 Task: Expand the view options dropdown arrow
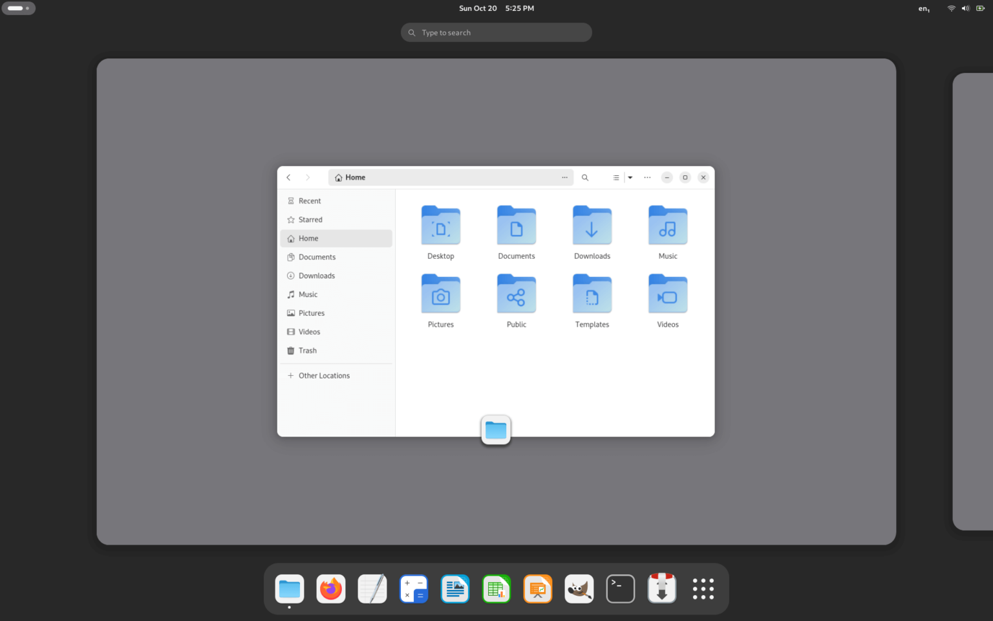[630, 177]
